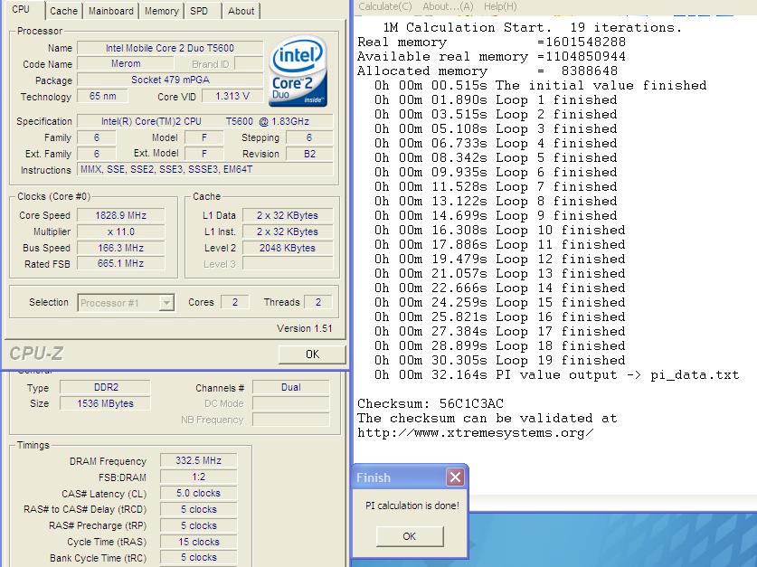Screen dimensions: 757x567
Task: Click the http://www.xtremesystems.org/ text
Action: click(476, 432)
